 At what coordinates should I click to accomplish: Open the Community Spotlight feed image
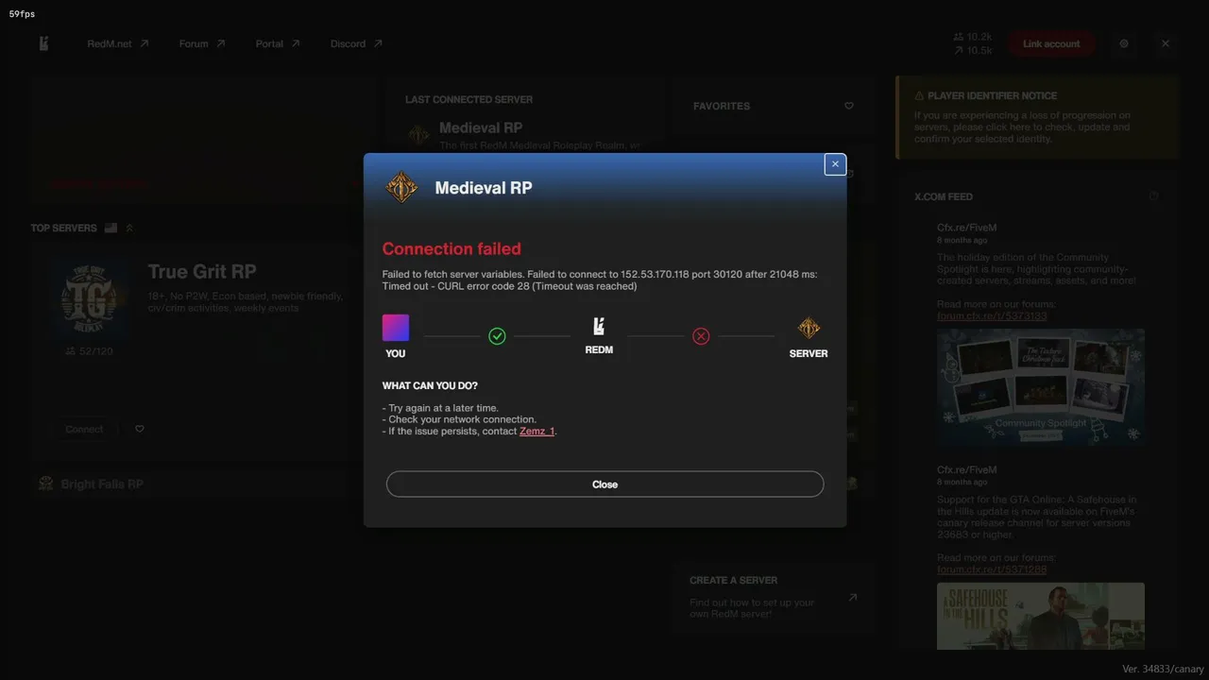tap(1041, 386)
